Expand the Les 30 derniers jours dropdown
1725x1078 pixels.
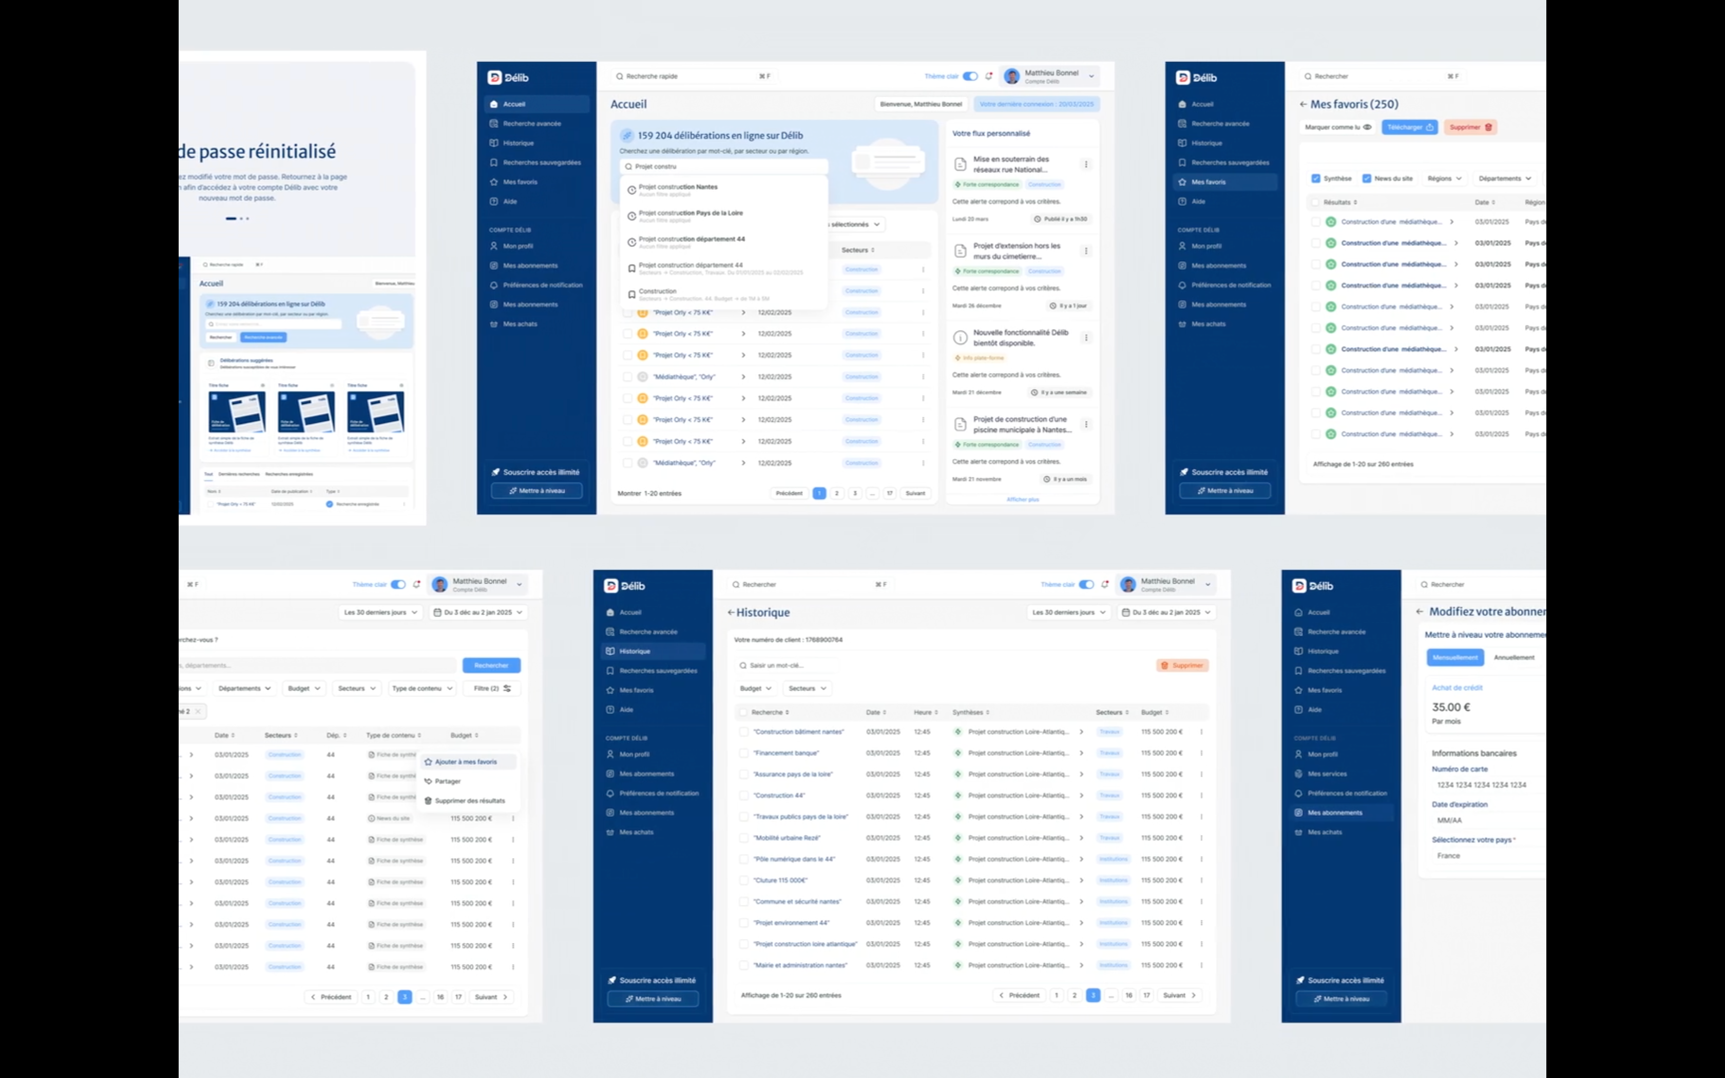pos(1068,612)
